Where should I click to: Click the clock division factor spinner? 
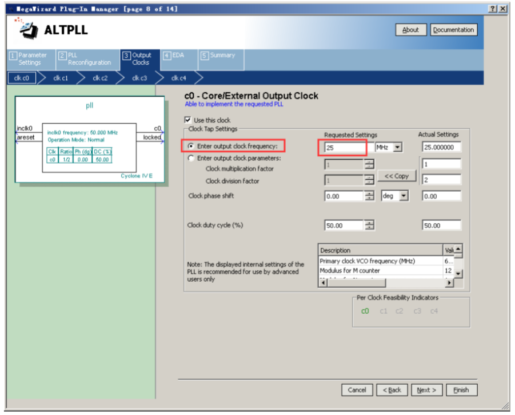click(369, 180)
